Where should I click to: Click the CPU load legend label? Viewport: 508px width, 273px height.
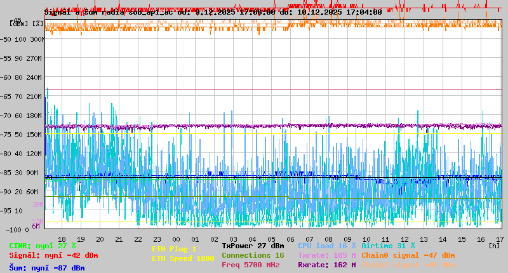coord(326,246)
